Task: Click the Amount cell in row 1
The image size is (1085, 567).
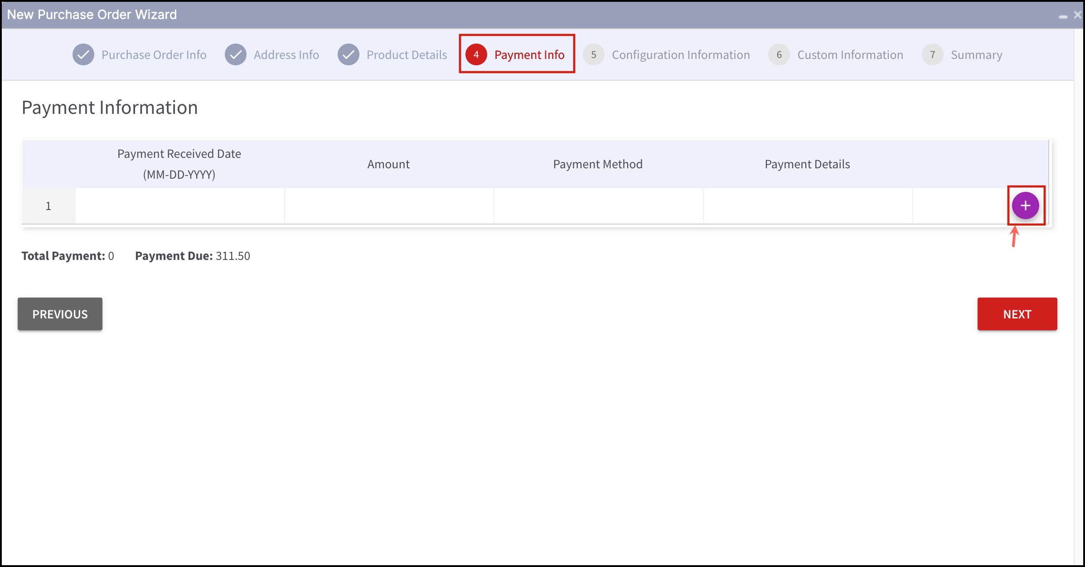Action: point(389,206)
